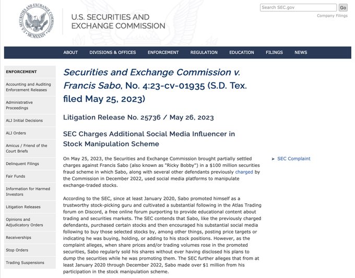Click the Search SEC.gov input field
This screenshot has height=278, width=355.
299,8
